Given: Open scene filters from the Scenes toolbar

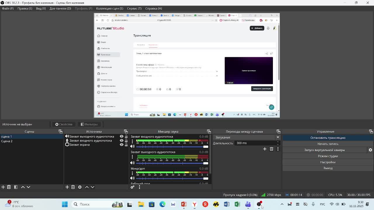Looking at the screenshot, I should (x=16, y=187).
